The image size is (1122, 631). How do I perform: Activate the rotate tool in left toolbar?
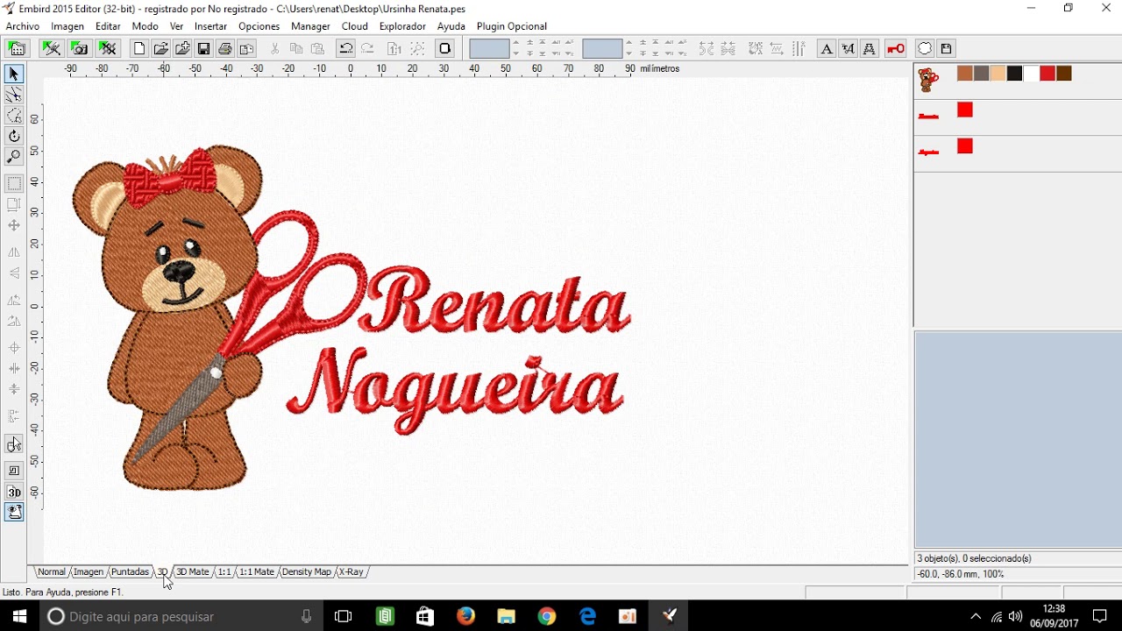14,136
